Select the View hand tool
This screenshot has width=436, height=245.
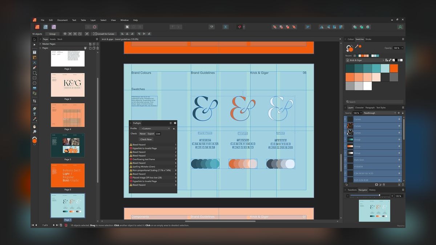coord(35,126)
